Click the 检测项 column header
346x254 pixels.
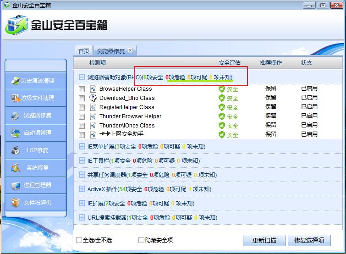point(97,63)
